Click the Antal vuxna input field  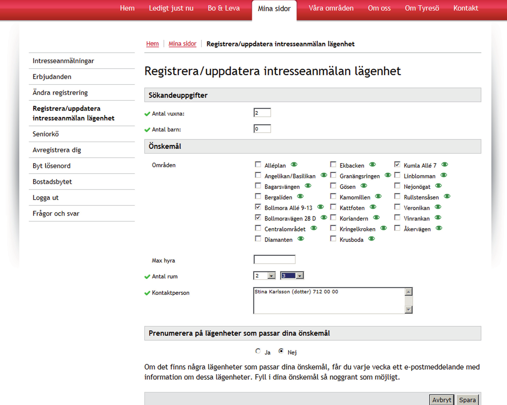262,113
